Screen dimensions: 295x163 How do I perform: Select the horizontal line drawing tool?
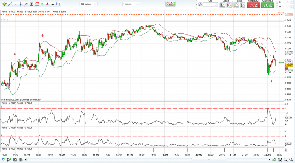16,4
